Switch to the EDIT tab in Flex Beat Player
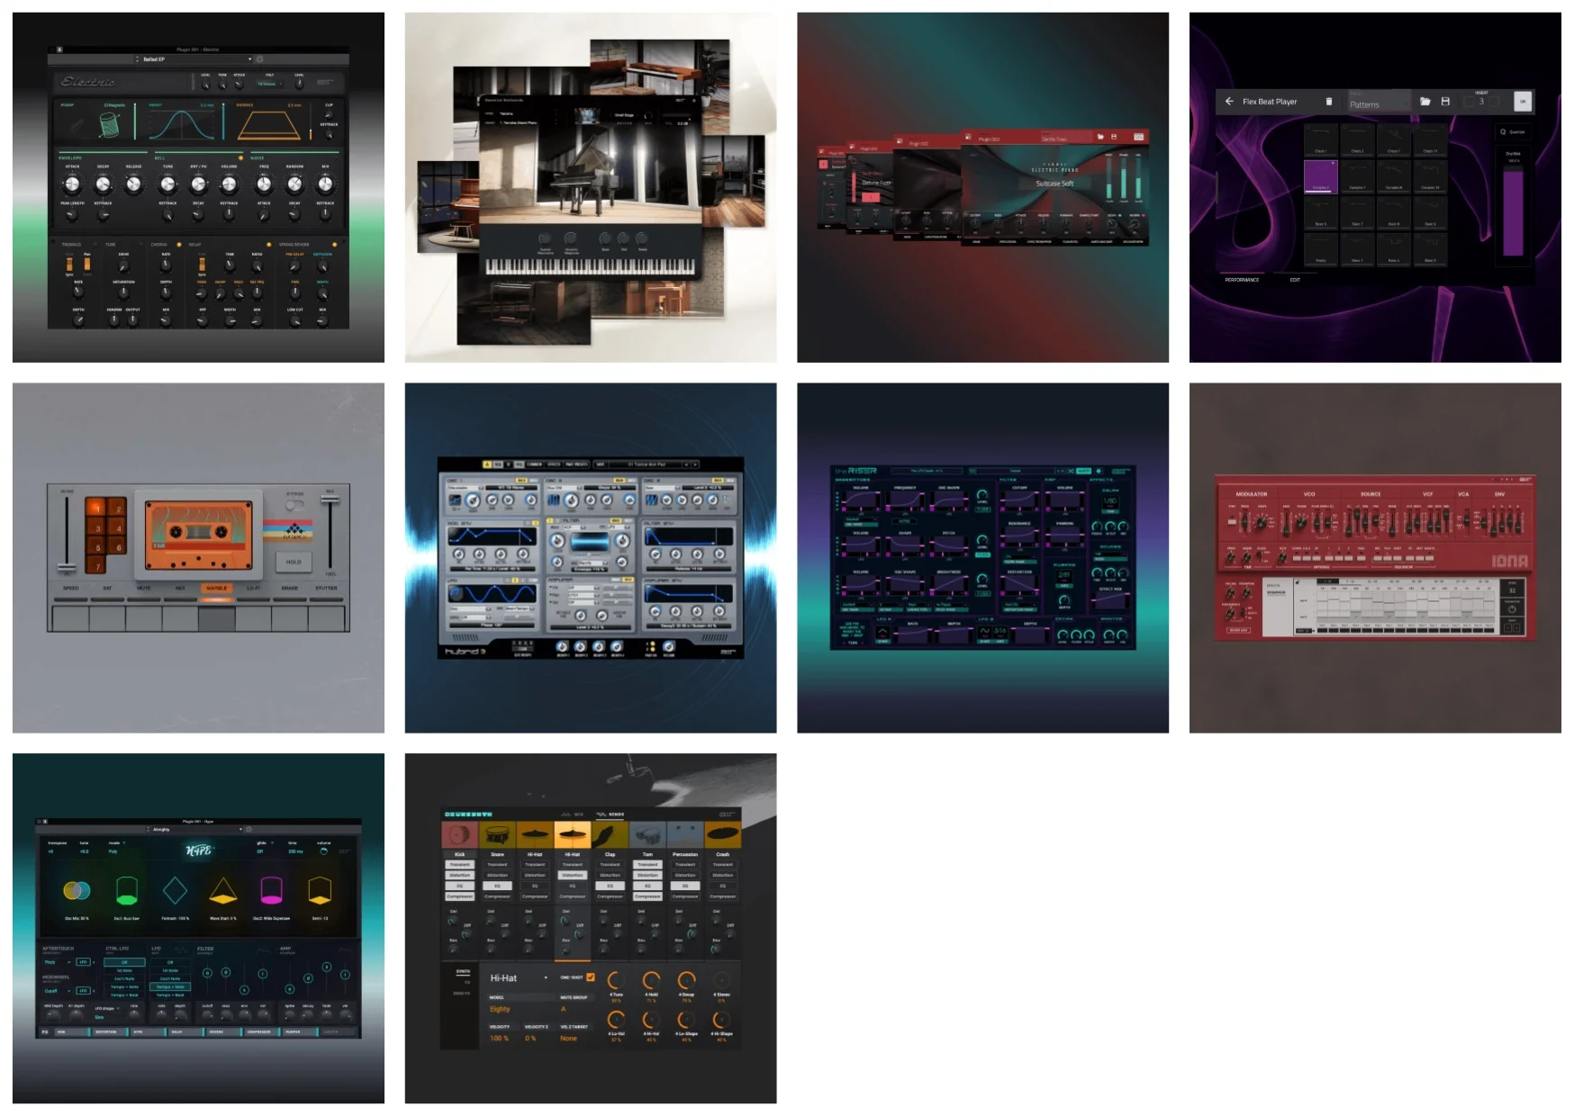1574x1116 pixels. click(1295, 280)
